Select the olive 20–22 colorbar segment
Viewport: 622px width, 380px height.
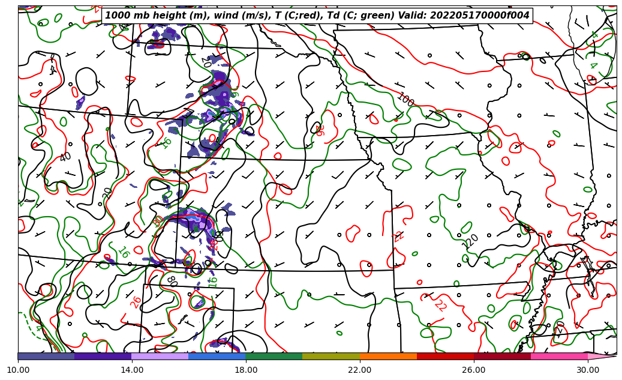pyautogui.click(x=331, y=356)
